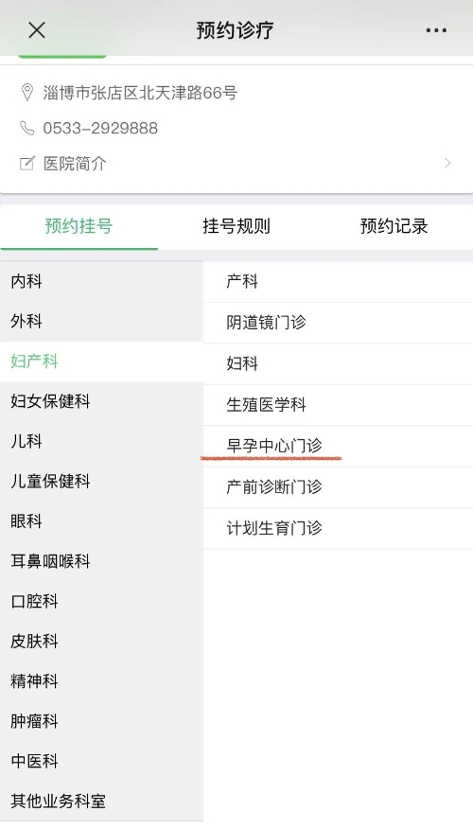Open the 阴道镜门诊 entry
The width and height of the screenshot is (473, 829).
(339, 323)
